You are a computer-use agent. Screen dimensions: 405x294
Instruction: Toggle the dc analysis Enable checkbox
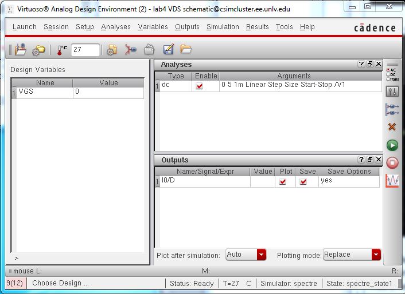pyautogui.click(x=199, y=86)
